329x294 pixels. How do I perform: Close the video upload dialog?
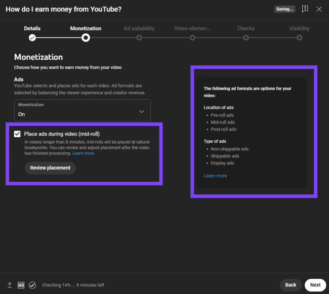[319, 9]
